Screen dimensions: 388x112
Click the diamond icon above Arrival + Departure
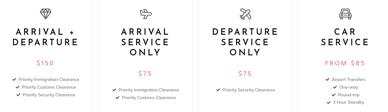click(46, 14)
